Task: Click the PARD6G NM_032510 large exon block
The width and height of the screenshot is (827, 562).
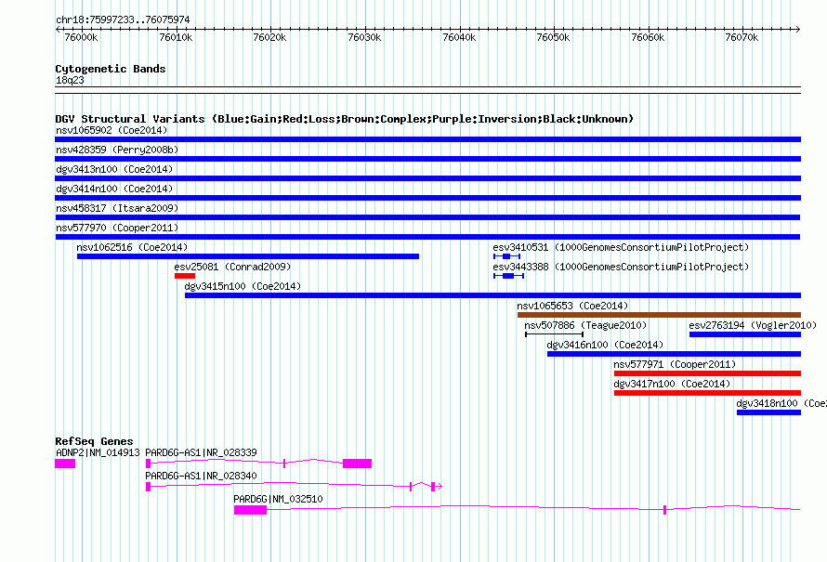Action: click(250, 510)
